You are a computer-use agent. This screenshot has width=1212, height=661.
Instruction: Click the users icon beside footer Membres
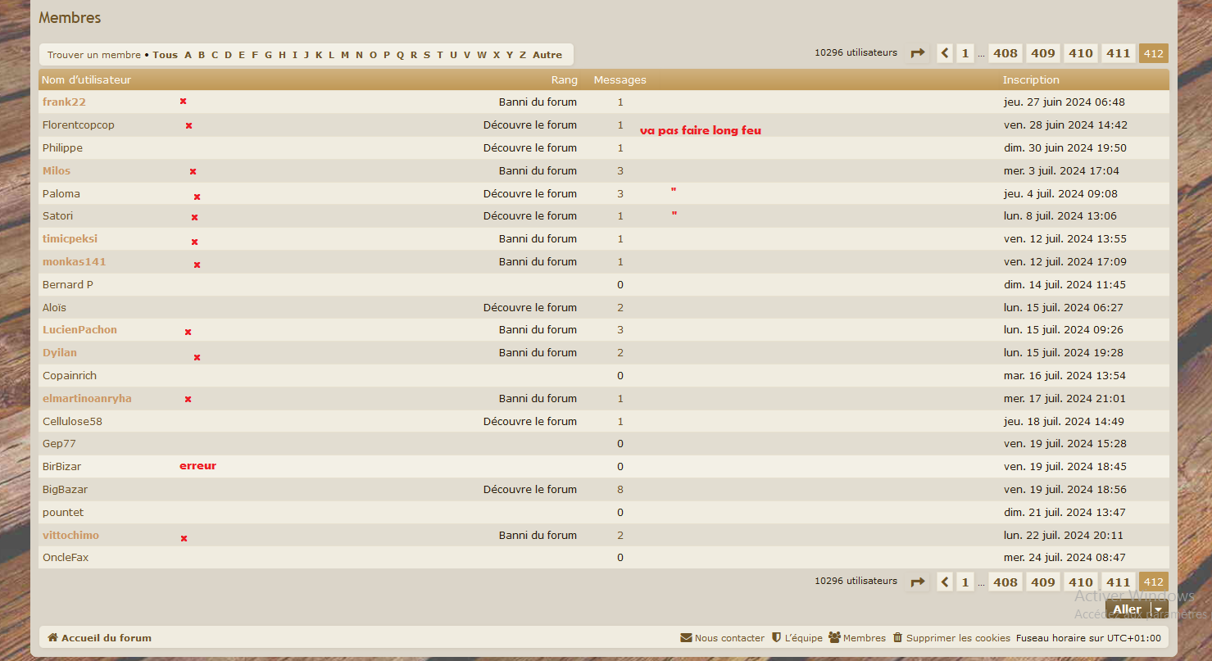coord(834,638)
